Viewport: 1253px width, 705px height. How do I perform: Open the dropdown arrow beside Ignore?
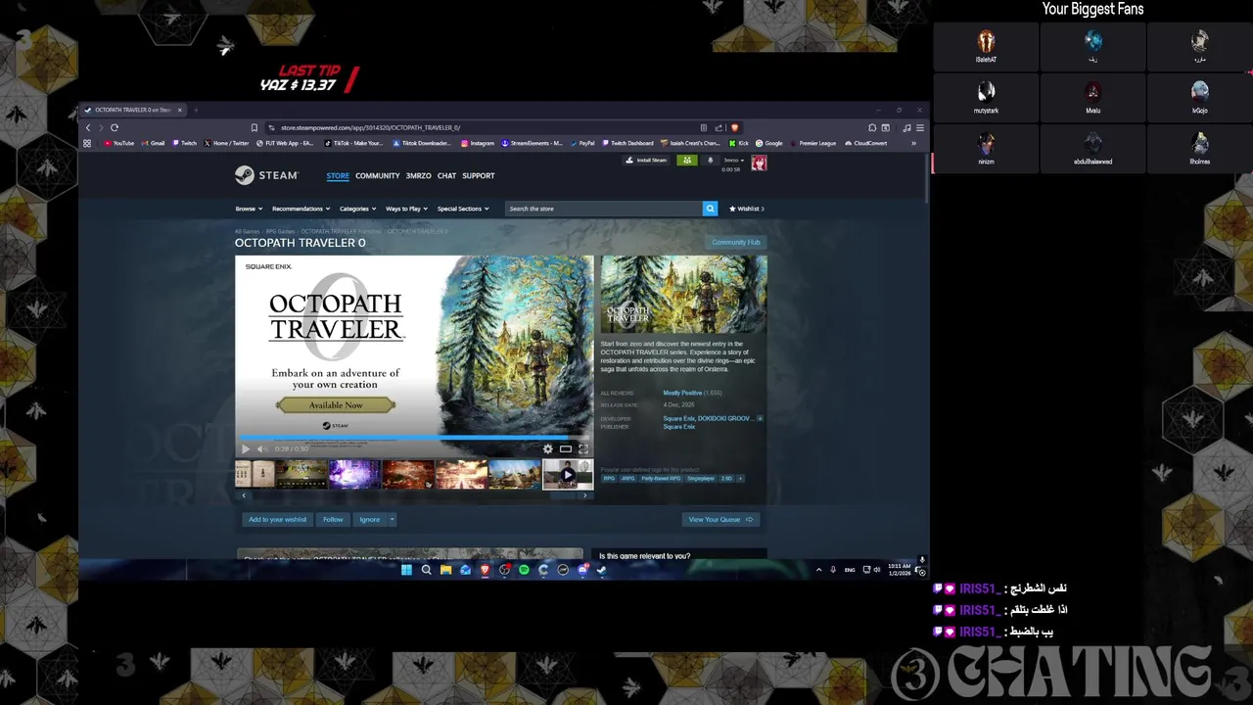[392, 519]
